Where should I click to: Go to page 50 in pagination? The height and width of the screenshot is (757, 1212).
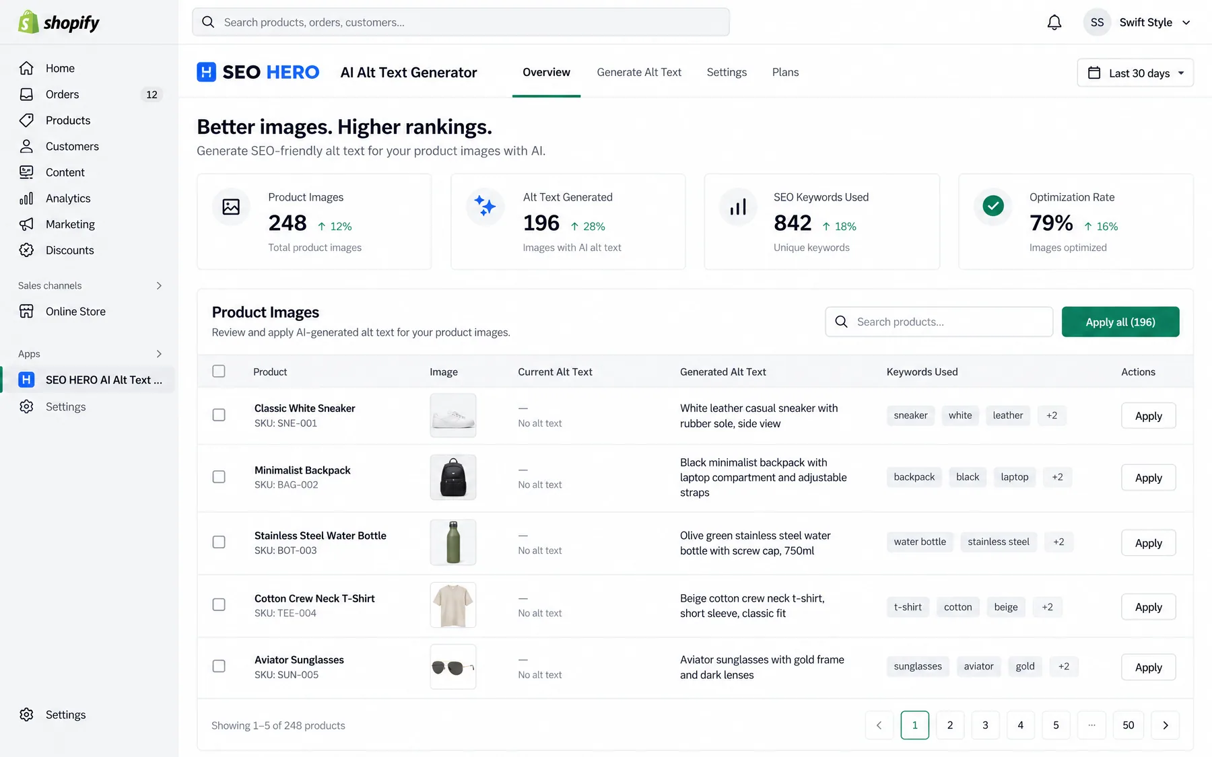(1129, 725)
